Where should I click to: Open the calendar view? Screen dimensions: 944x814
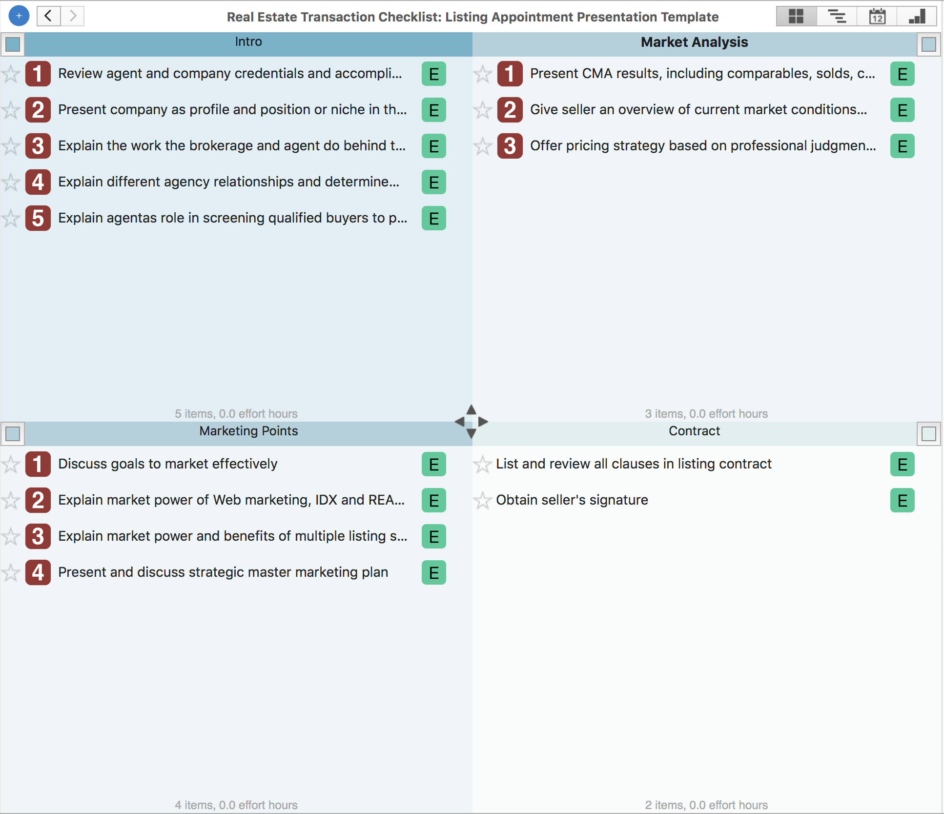pos(877,16)
